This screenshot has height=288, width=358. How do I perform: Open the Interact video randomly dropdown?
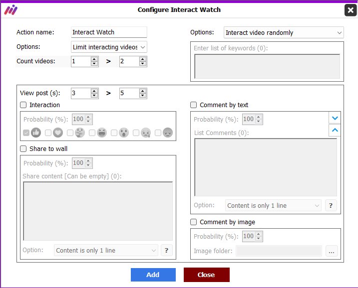[x=284, y=32]
